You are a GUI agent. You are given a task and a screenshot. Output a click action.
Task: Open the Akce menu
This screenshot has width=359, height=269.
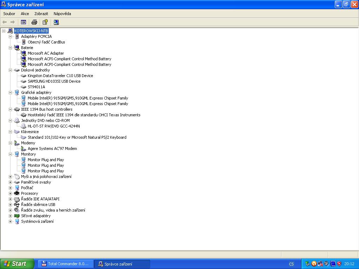pyautogui.click(x=25, y=14)
